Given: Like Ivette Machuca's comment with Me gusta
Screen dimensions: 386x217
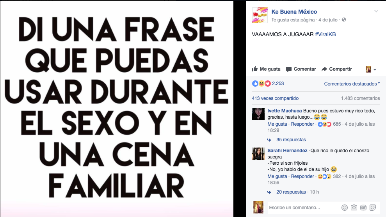Looking at the screenshot, I should 277,124.
